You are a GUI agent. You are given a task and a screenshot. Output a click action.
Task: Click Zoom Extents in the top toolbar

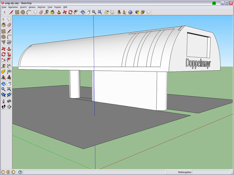coord(100,12)
